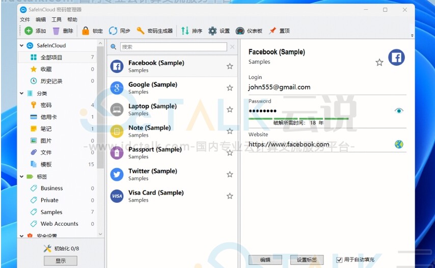Click the 显示 (Show) button

tap(61, 261)
